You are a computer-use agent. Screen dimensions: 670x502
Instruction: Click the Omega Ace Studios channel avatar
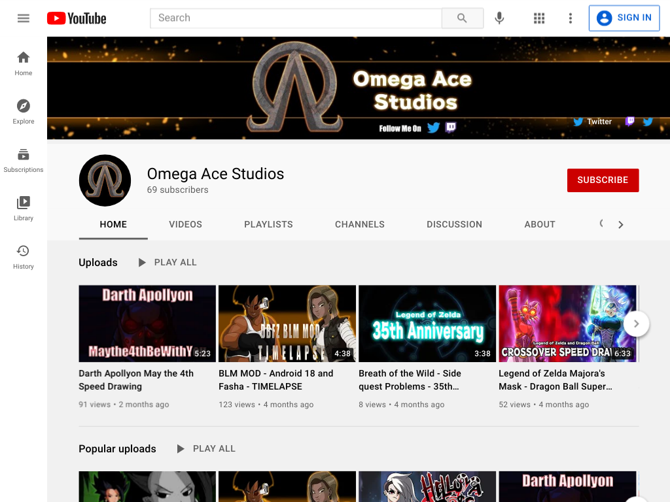pyautogui.click(x=105, y=180)
